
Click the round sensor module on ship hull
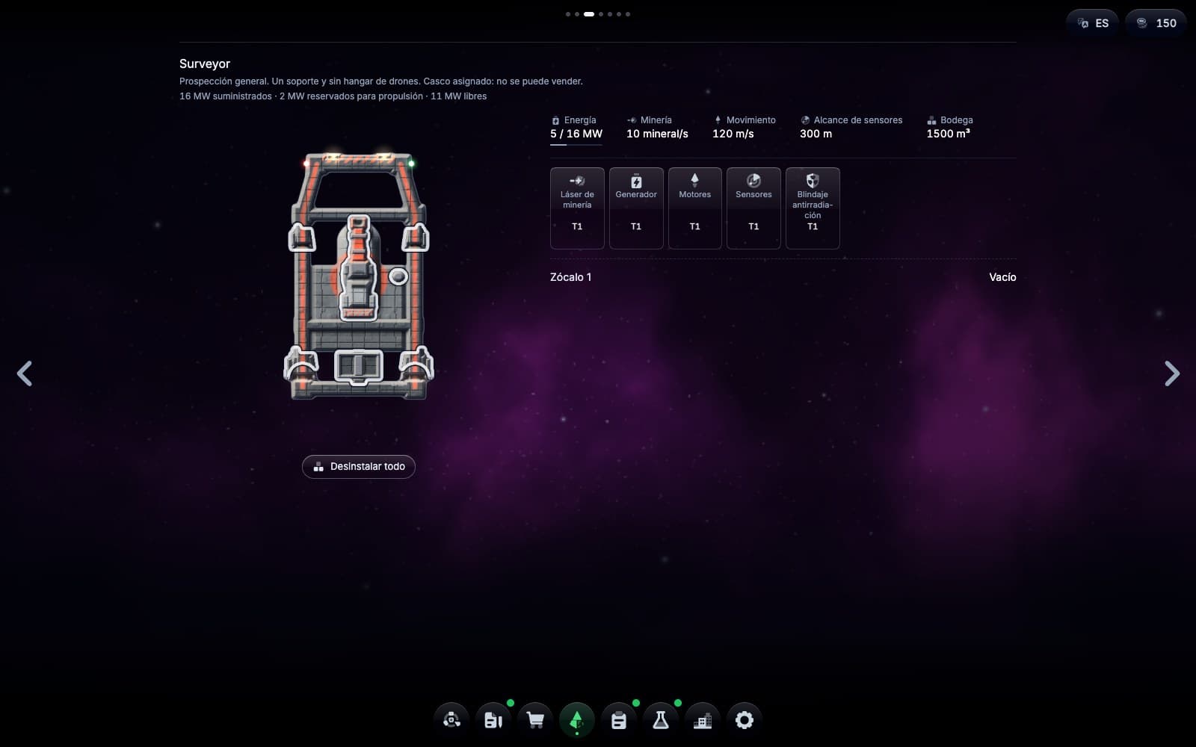(398, 276)
